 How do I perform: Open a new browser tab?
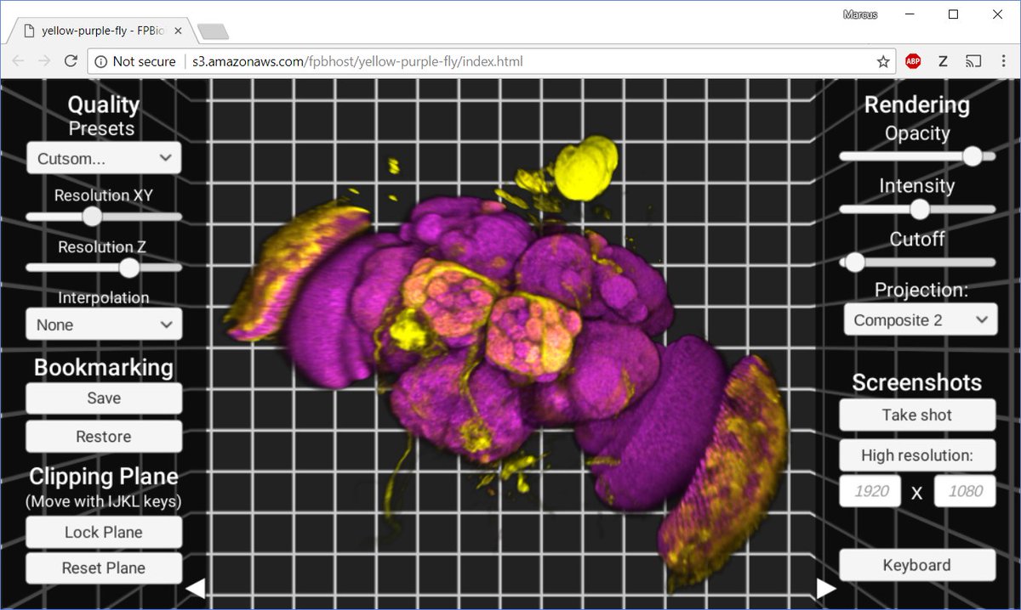[212, 31]
